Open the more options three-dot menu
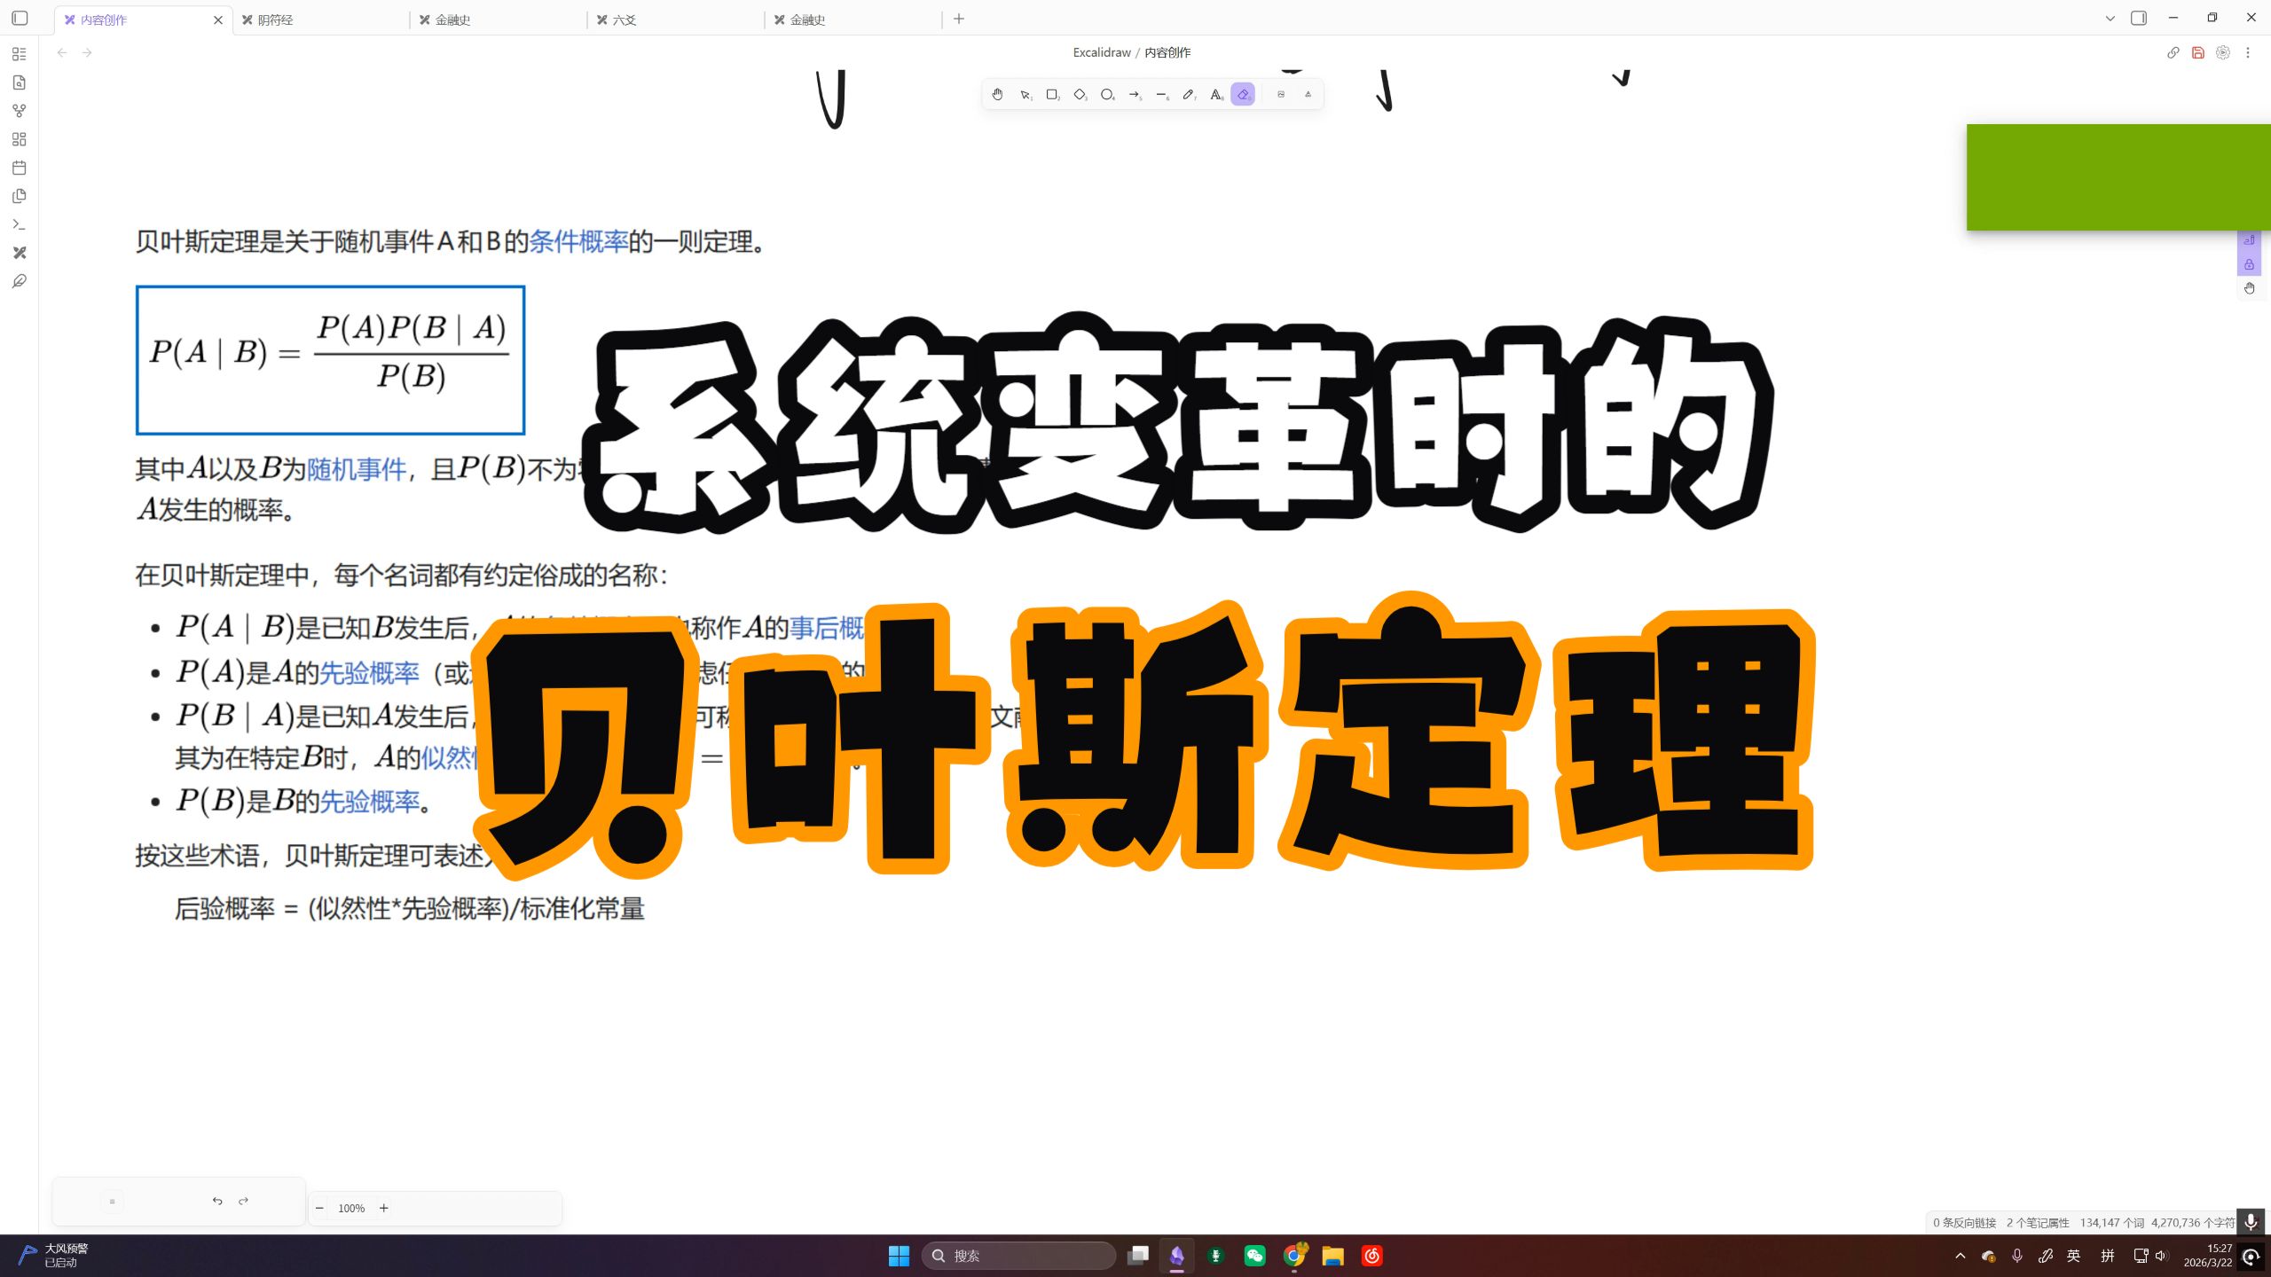This screenshot has height=1277, width=2271. [x=2248, y=52]
